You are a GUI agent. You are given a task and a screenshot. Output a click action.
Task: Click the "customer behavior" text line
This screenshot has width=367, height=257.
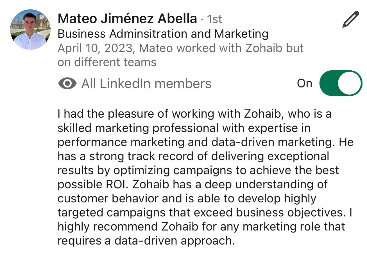(187, 198)
